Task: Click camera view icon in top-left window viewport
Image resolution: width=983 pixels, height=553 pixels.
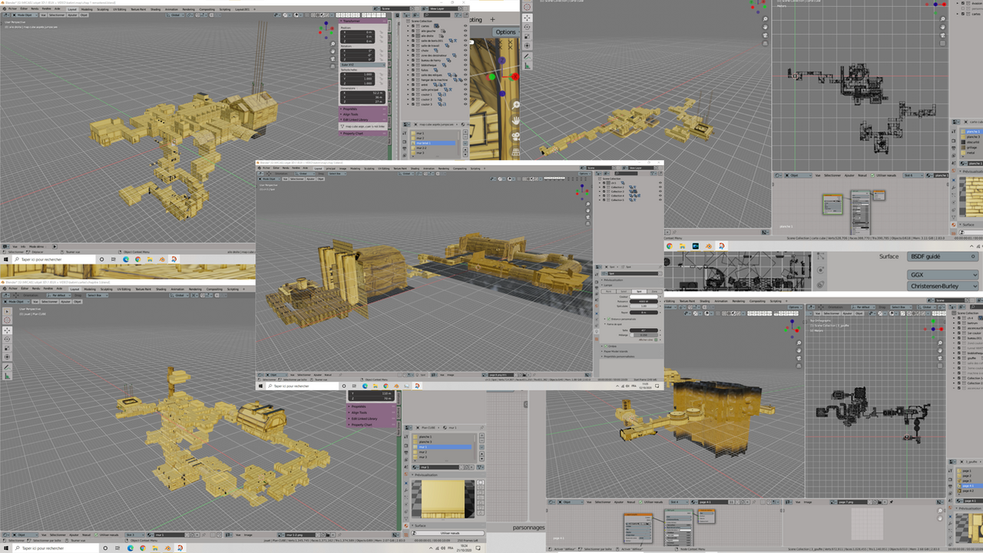Action: 333,58
